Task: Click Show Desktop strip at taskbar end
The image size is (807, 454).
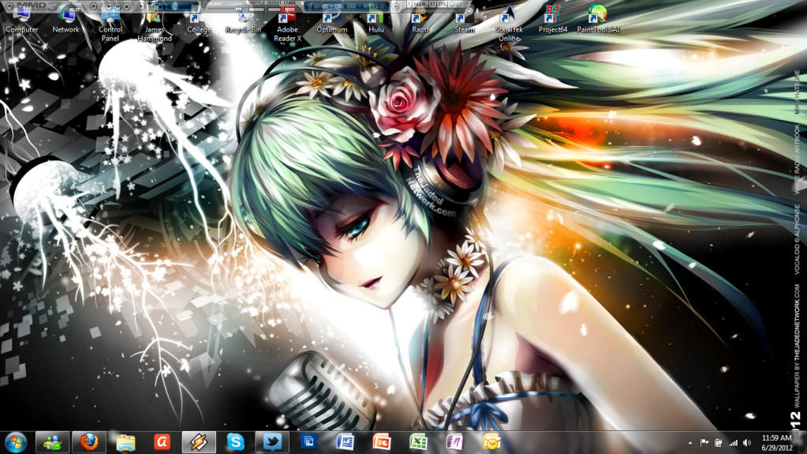Action: coord(802,443)
